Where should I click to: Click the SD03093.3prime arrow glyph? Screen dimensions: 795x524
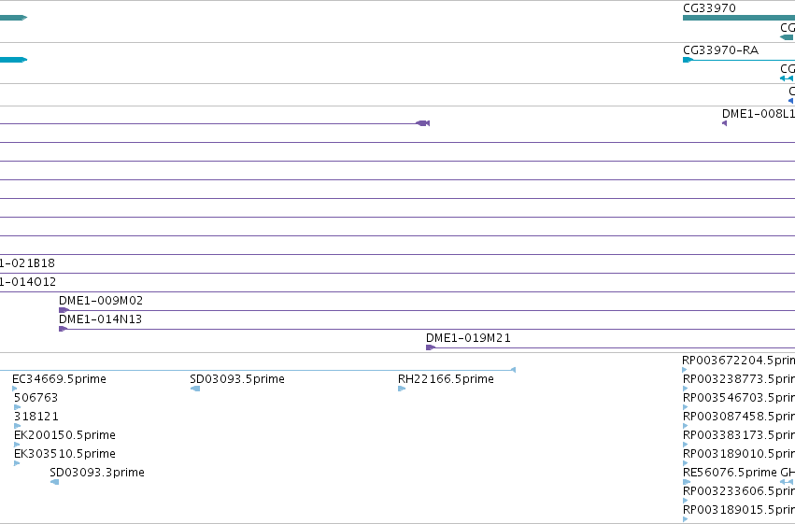55,482
